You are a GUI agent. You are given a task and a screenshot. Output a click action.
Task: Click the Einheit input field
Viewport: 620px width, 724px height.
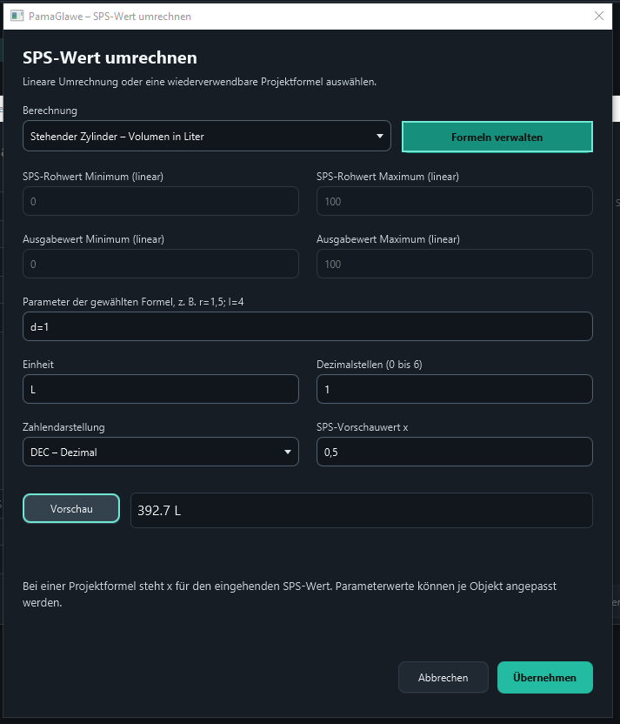pyautogui.click(x=161, y=389)
